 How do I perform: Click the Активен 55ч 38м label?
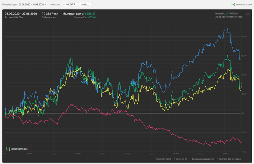14,17
